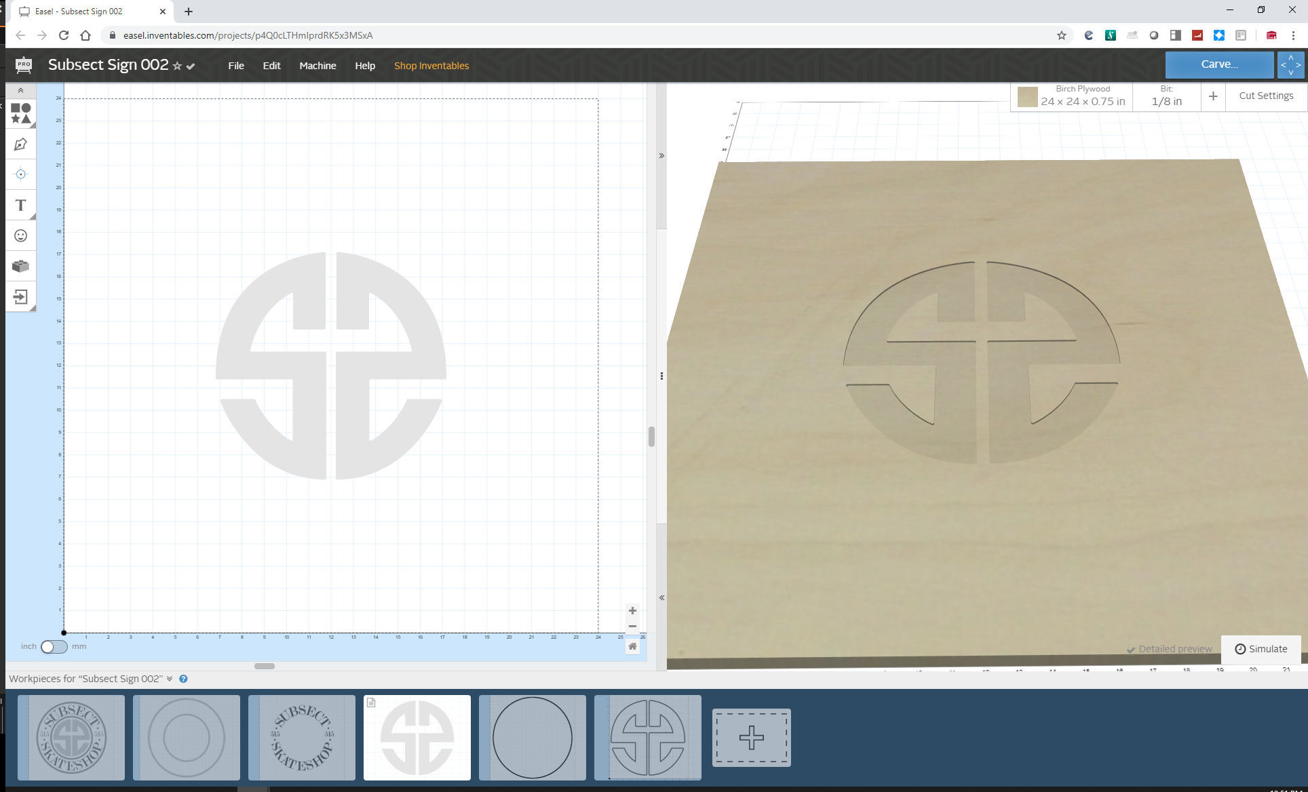Image resolution: width=1308 pixels, height=792 pixels.
Task: Open Cut Settings
Action: coord(1266,96)
